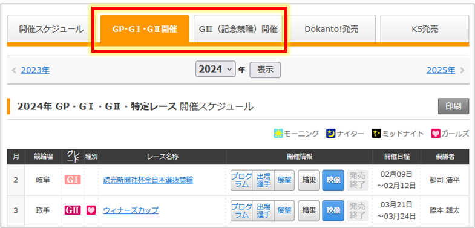
Task: Switch to GⅢ(記念競輪)開催 tab
Action: 238,29
